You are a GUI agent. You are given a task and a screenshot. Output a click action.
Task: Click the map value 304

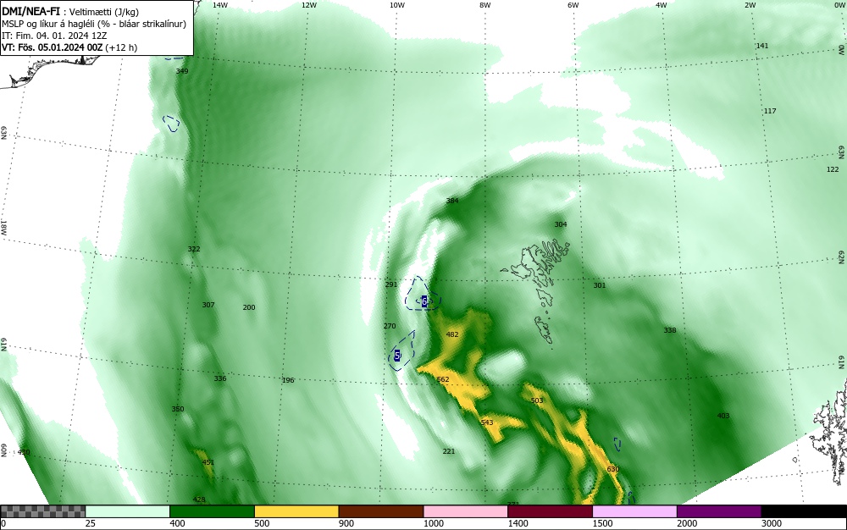(561, 224)
